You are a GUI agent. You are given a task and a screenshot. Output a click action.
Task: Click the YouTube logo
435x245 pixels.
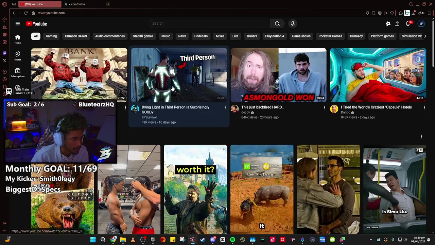click(x=36, y=23)
